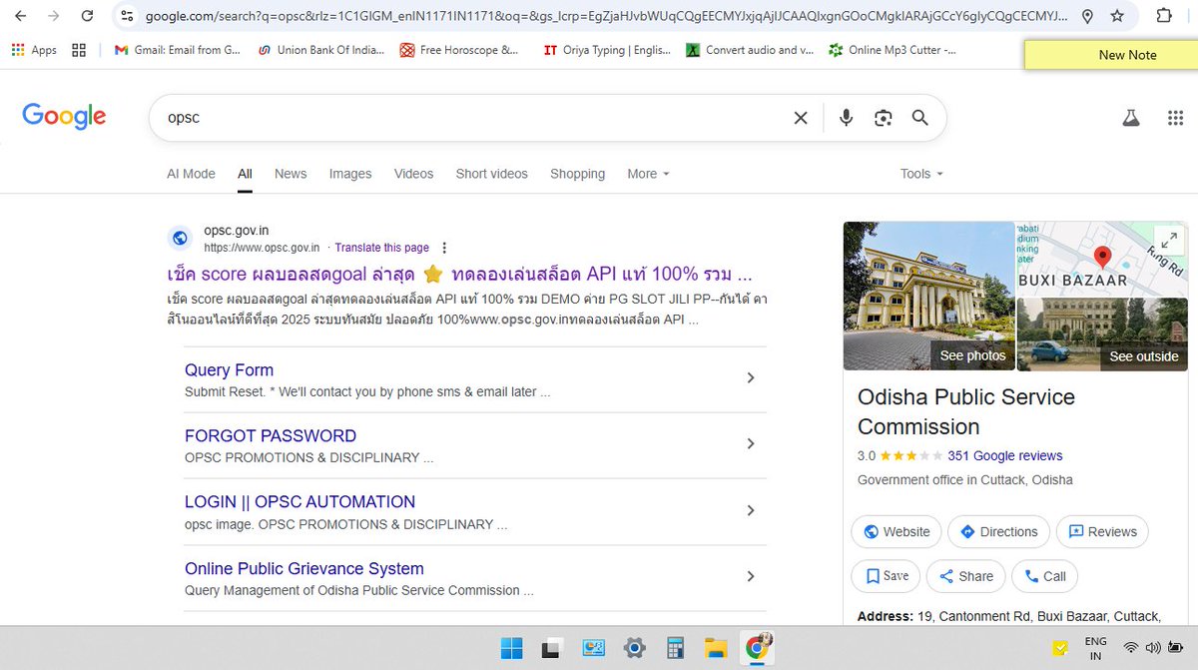Clear the search box with X icon
The height and width of the screenshot is (670, 1198).
coord(801,118)
